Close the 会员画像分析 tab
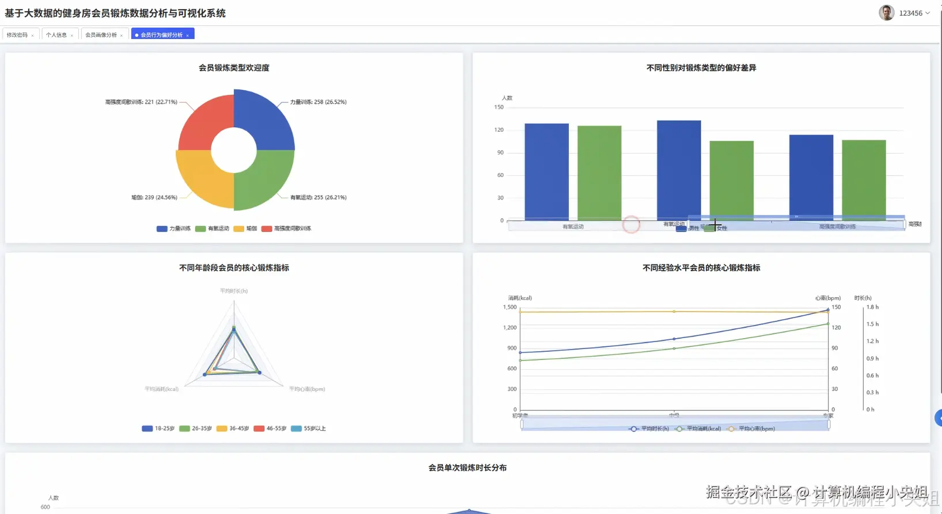Screen dimensions: 942x514 (x=121, y=36)
